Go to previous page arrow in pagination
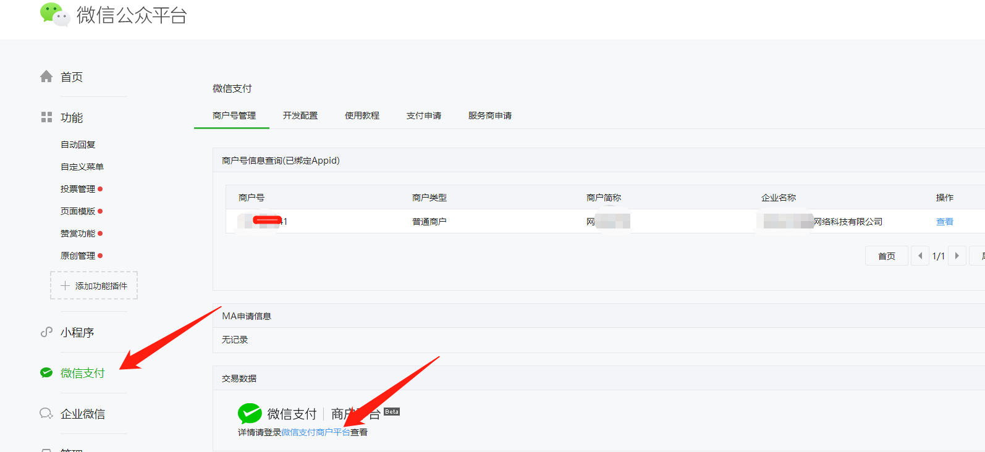The width and height of the screenshot is (985, 452). [x=920, y=256]
